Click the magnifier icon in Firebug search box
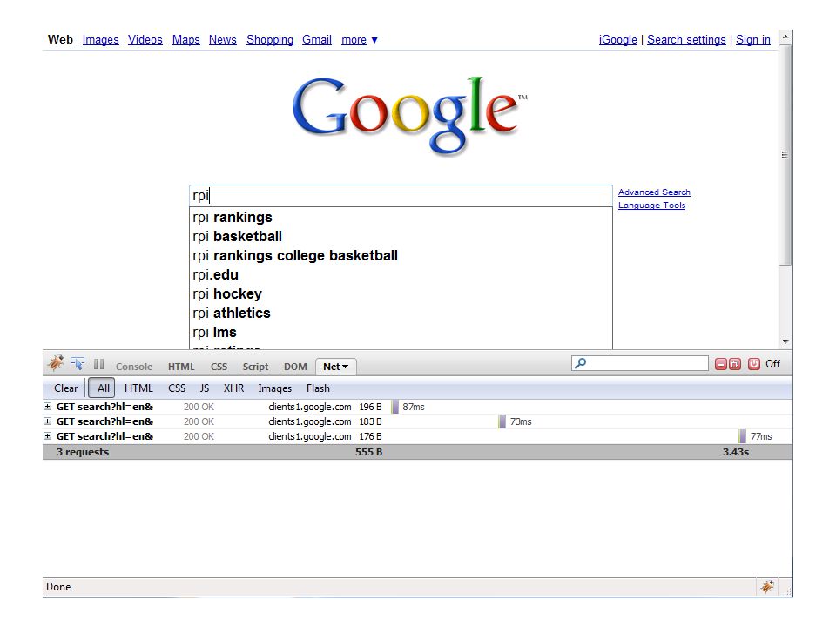 (581, 363)
